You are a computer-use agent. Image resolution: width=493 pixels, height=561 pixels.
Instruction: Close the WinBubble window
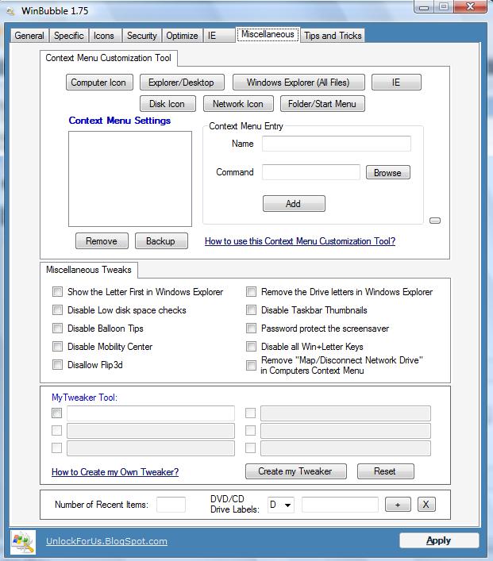[471, 6]
